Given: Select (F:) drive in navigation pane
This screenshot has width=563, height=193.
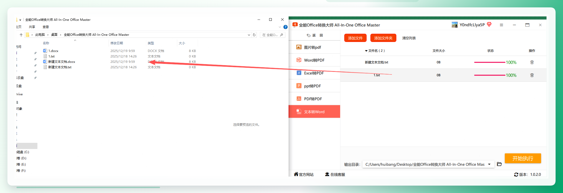Looking at the screenshot, I should (21, 170).
